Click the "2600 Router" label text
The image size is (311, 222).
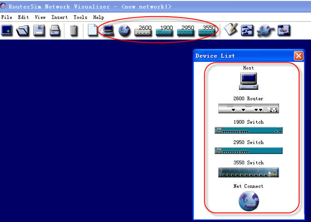[x=248, y=99]
